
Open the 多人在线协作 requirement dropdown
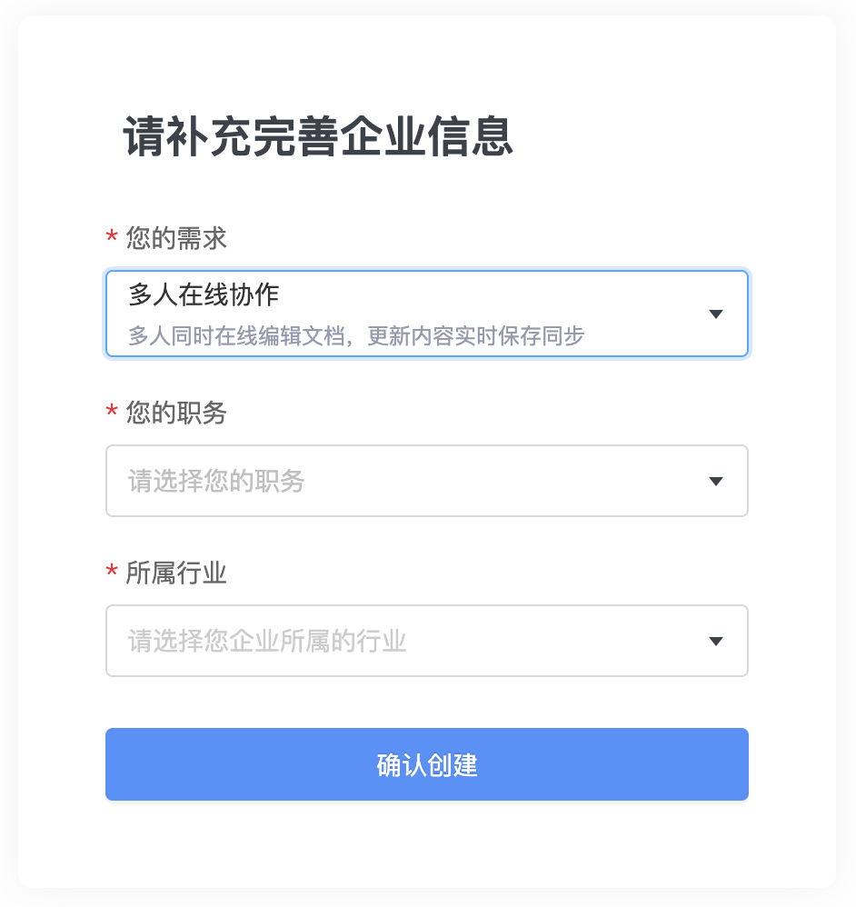[427, 314]
